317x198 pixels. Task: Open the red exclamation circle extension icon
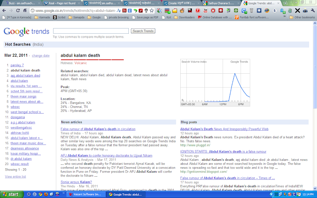[197, 11]
